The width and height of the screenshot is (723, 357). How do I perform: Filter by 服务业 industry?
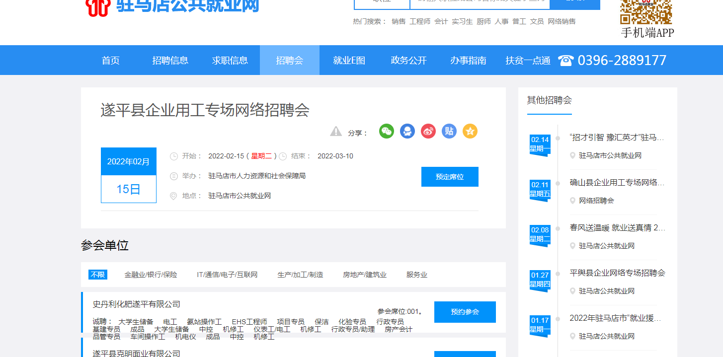click(417, 275)
